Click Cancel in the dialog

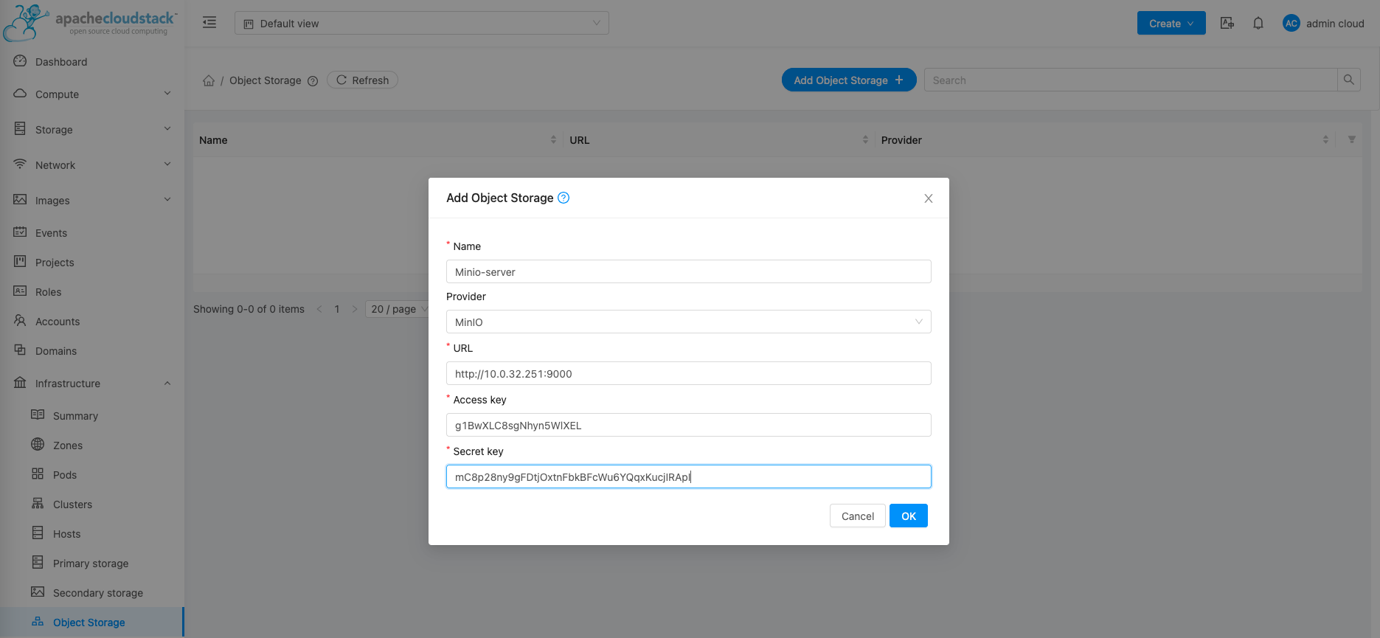point(858,516)
